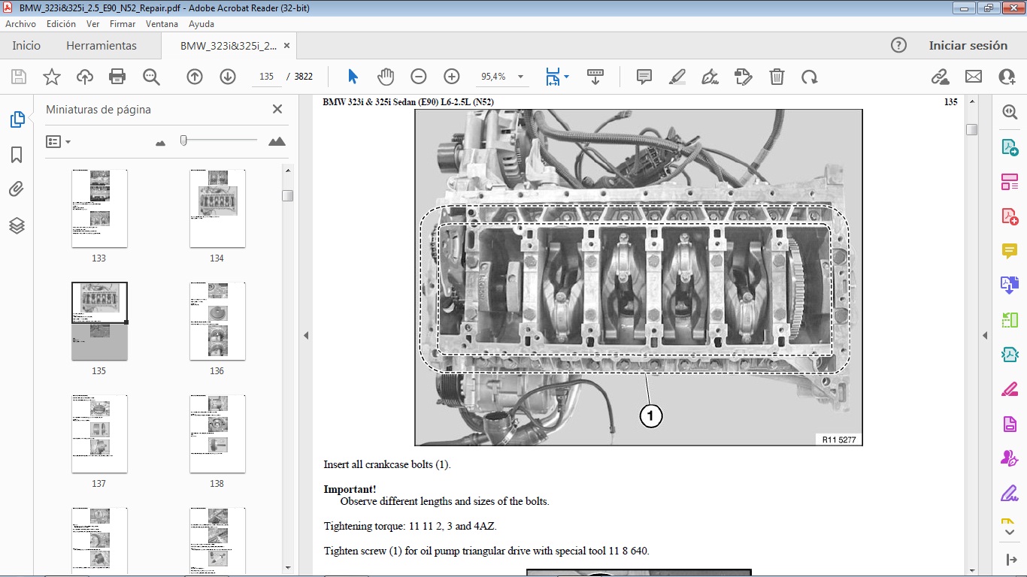The height and width of the screenshot is (577, 1027).
Task: Print the document with printer icon
Action: tap(117, 77)
